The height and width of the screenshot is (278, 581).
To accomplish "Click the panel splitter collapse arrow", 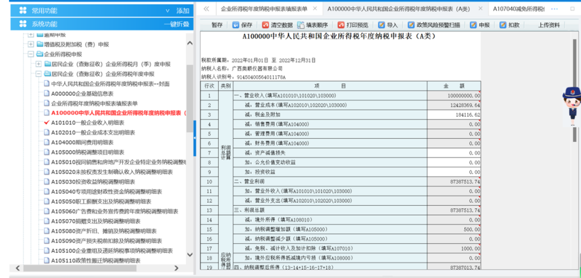I will [195, 138].
